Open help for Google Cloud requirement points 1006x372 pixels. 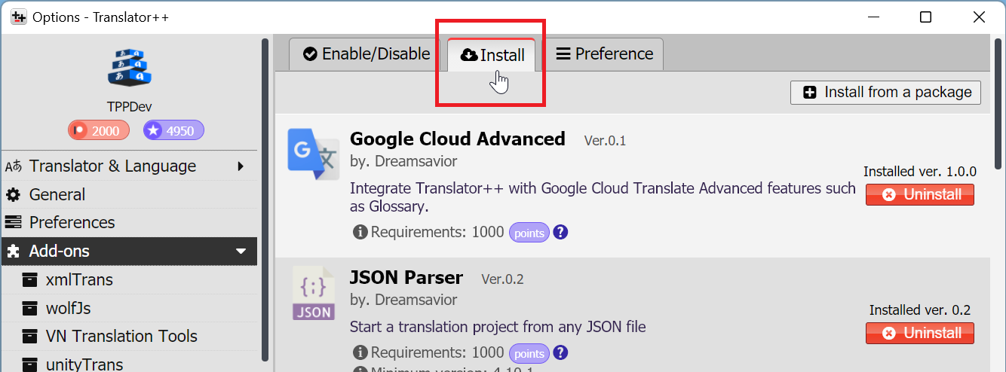(x=560, y=233)
